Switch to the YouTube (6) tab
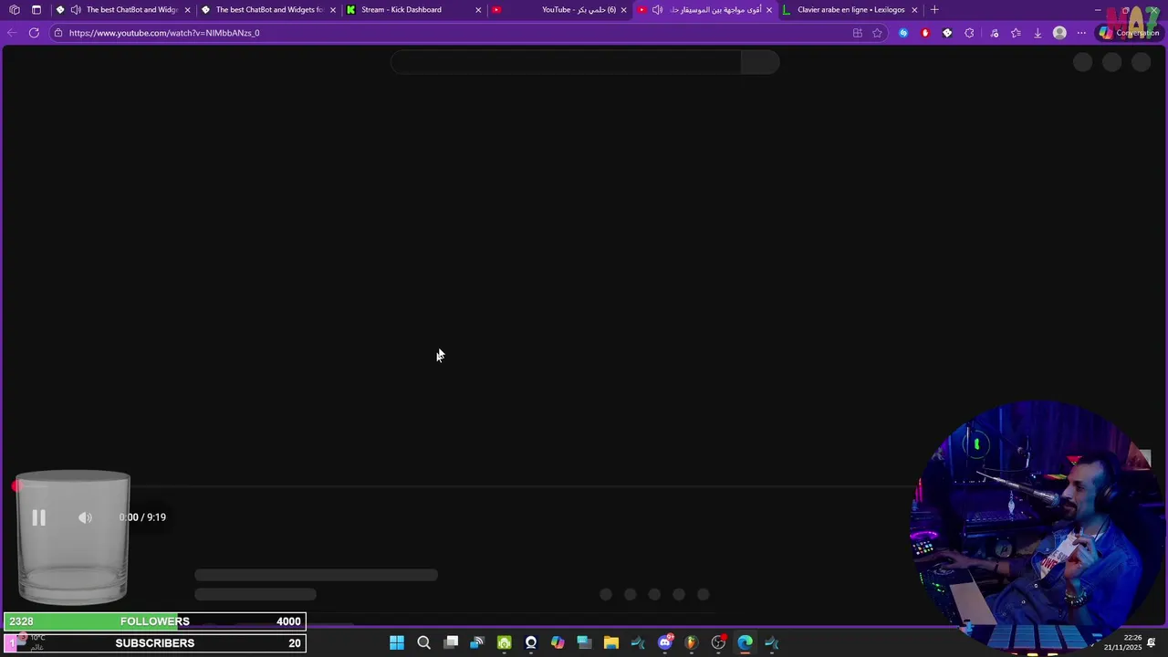This screenshot has width=1168, height=657. pos(558,10)
